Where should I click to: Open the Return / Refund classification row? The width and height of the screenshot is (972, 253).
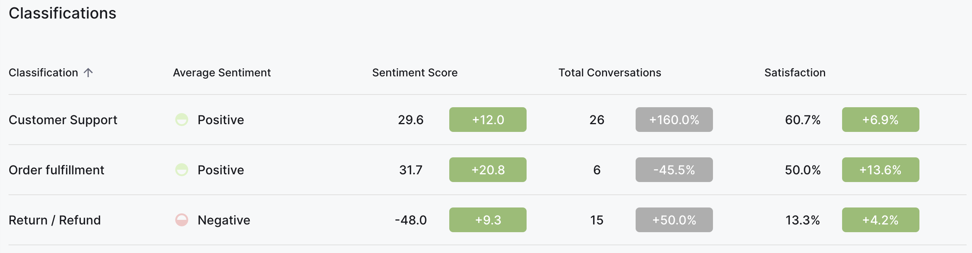(x=487, y=220)
